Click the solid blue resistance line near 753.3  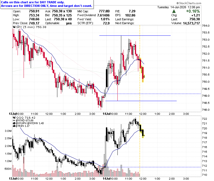(x=135, y=35)
